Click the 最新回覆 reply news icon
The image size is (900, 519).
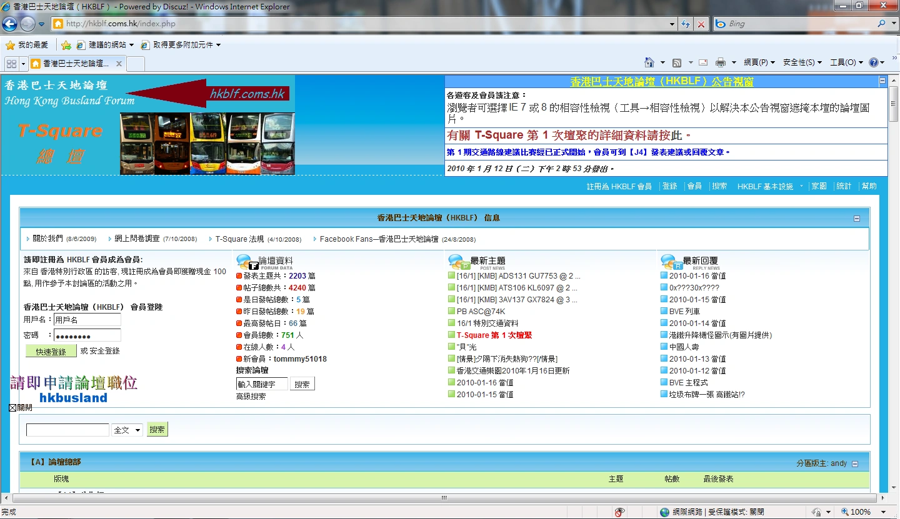pyautogui.click(x=671, y=262)
